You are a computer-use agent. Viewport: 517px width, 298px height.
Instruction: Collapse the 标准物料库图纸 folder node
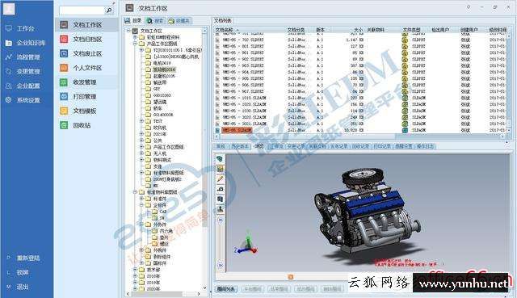tap(135, 192)
